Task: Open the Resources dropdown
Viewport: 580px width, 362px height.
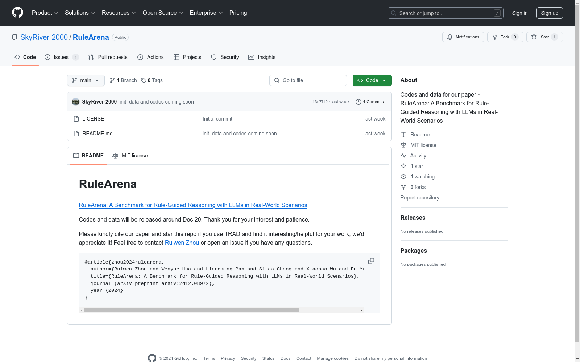Action: pyautogui.click(x=119, y=13)
